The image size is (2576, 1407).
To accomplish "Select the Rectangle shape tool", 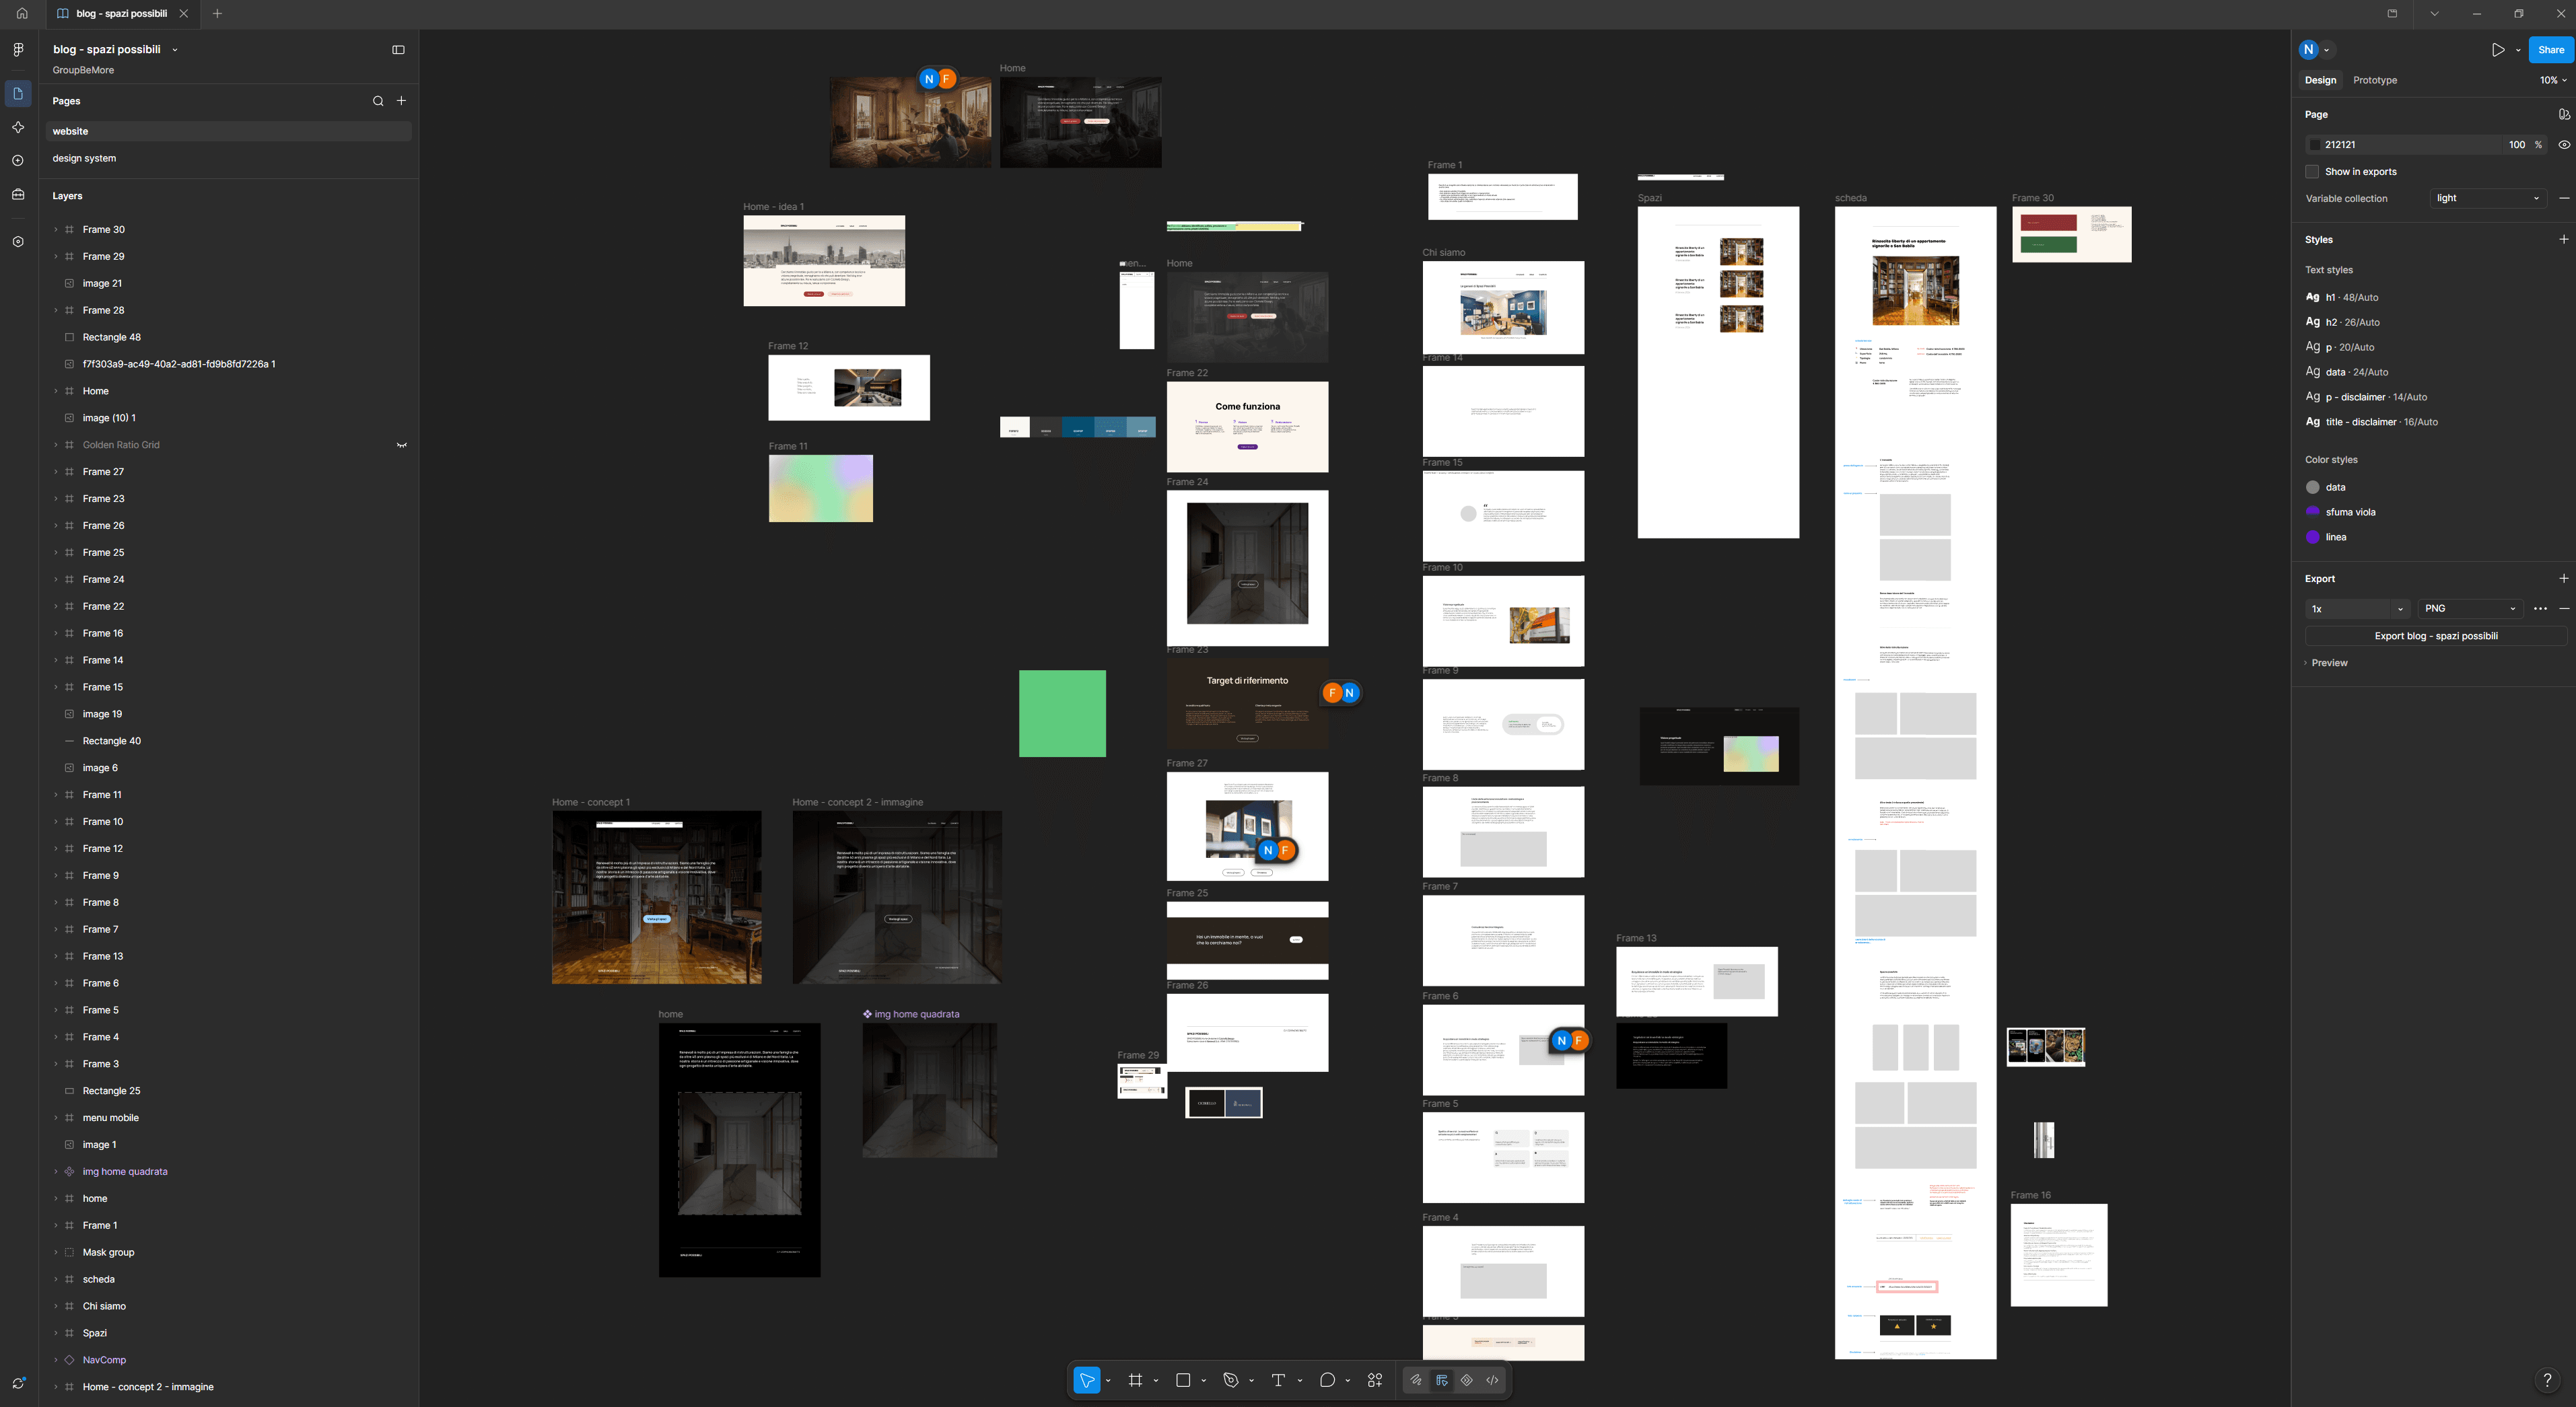I will tap(1183, 1380).
